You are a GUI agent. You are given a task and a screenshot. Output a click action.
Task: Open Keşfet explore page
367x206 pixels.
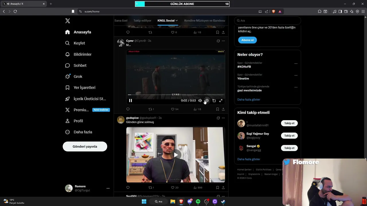[x=75, y=43]
